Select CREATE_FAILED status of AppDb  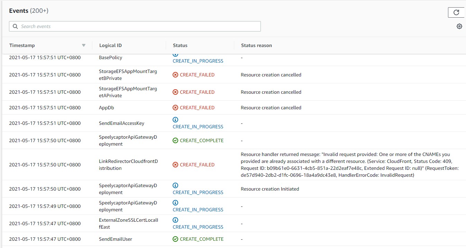pos(197,108)
